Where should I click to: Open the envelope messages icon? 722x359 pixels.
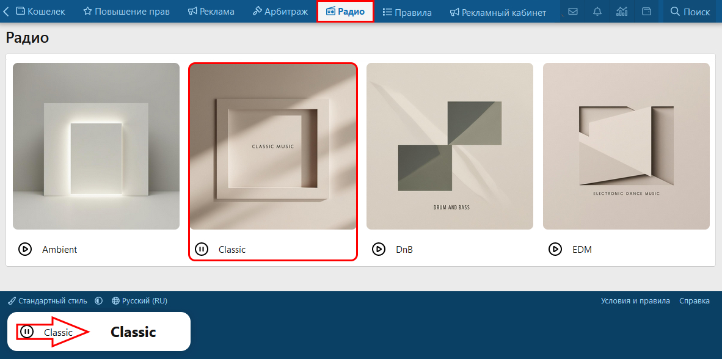573,12
